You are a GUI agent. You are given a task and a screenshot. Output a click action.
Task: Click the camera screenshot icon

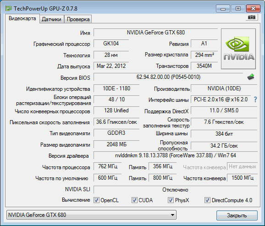pos(252,17)
